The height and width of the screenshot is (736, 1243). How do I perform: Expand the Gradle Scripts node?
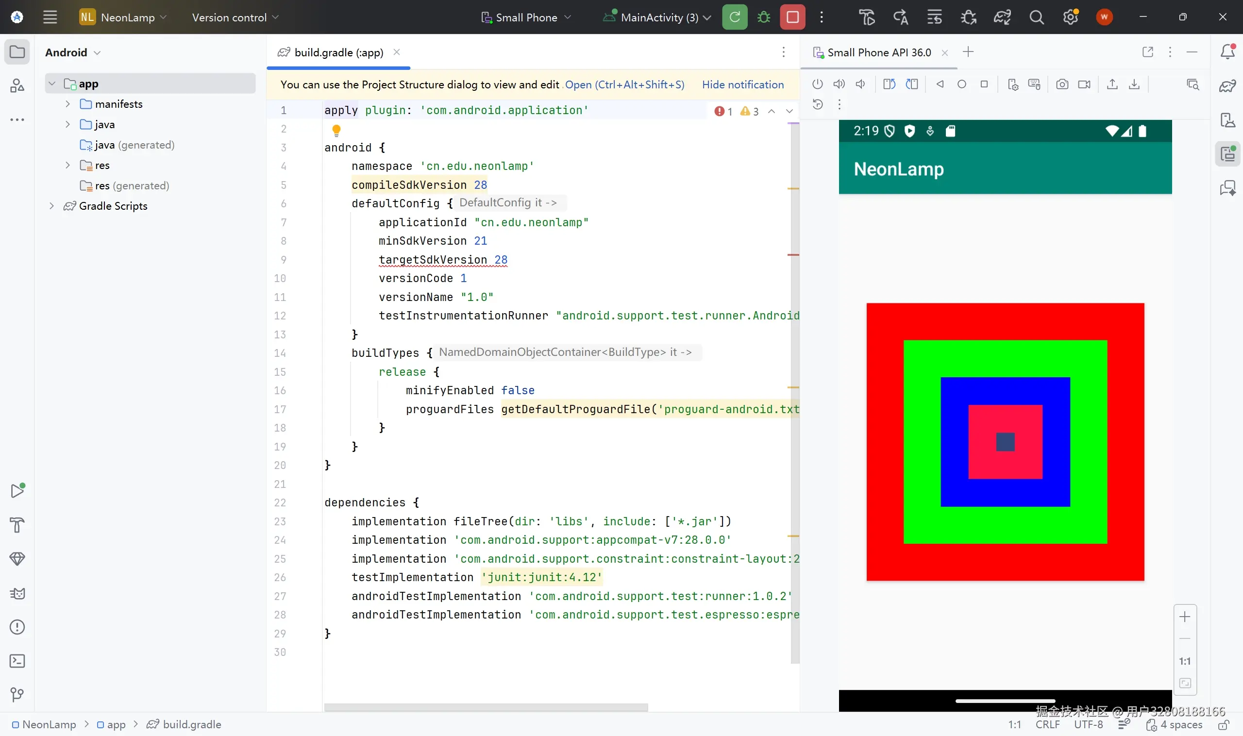point(51,206)
